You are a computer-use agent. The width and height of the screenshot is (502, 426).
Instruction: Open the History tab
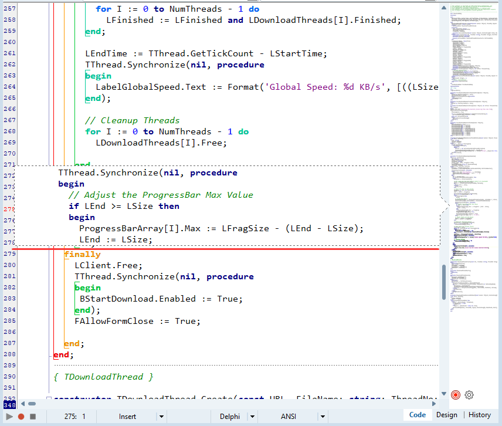coord(479,415)
